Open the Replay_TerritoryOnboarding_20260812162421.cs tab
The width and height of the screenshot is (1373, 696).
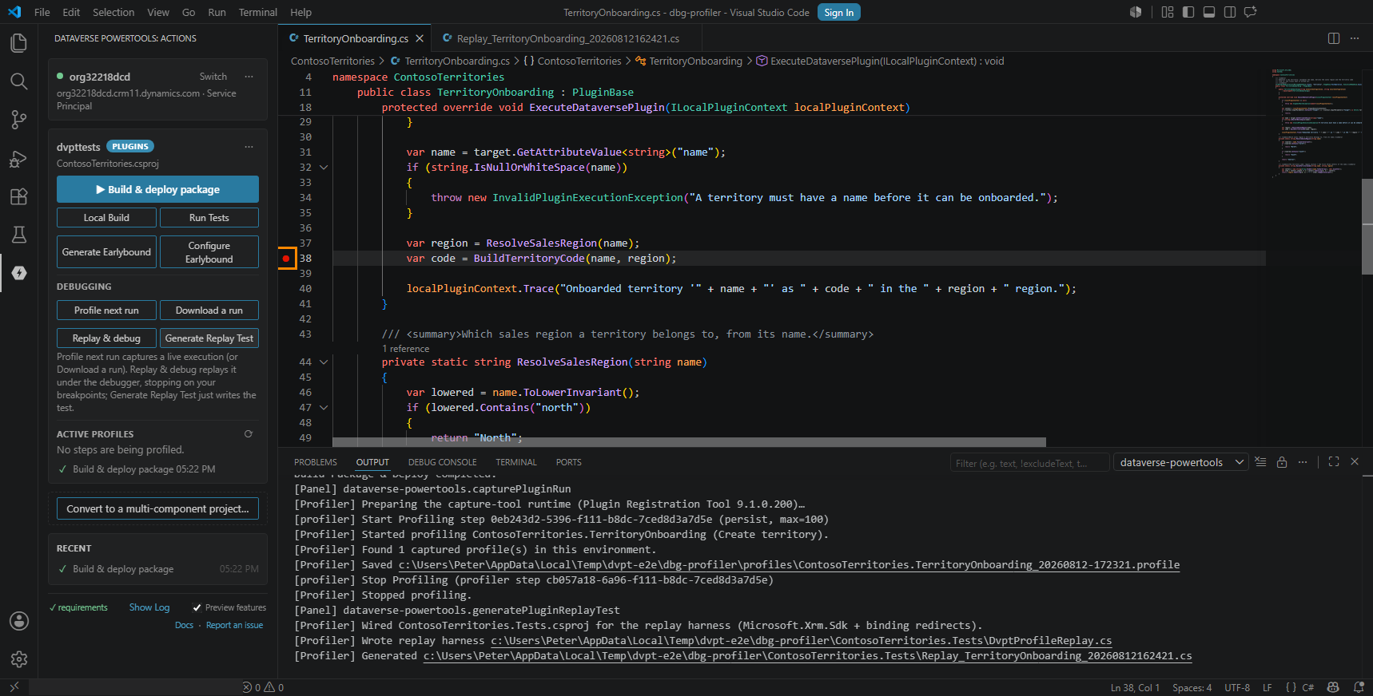[567, 38]
